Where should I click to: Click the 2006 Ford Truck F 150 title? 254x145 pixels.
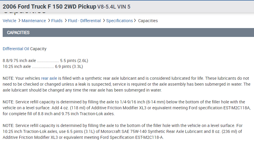tap(49, 6)
